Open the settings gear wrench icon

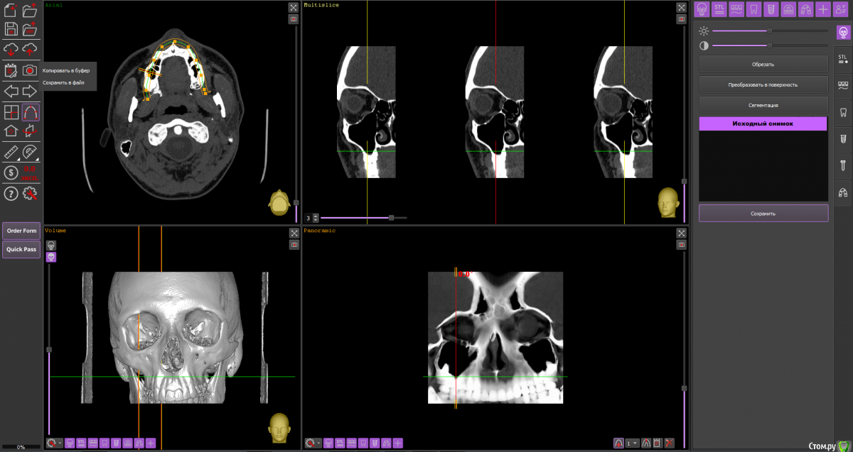pos(30,194)
